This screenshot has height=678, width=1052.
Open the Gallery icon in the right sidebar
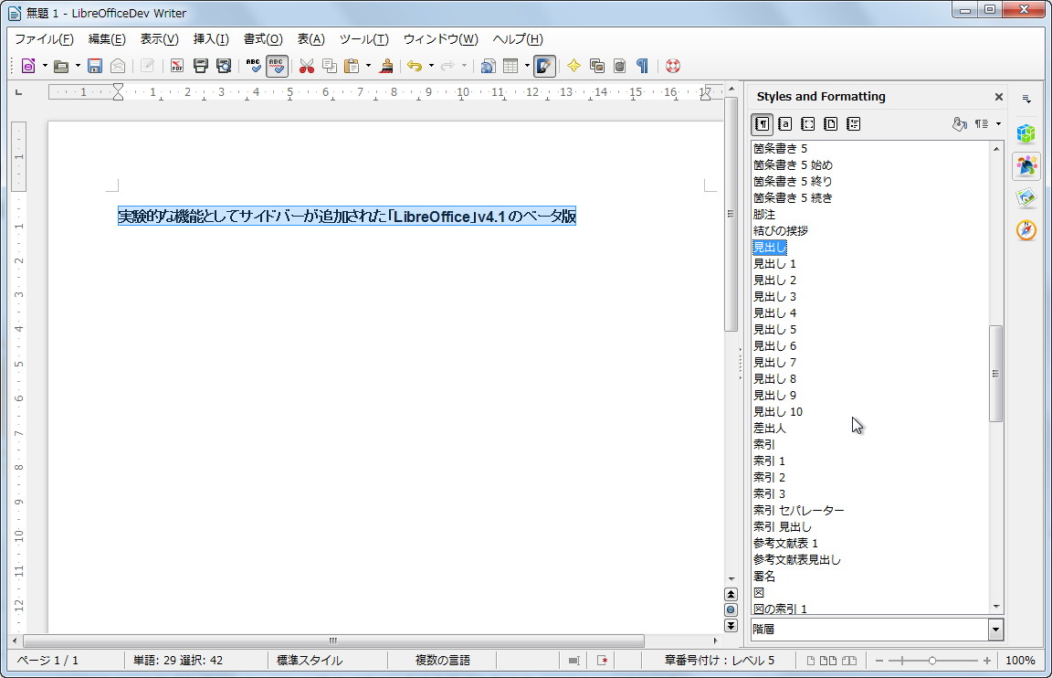coord(1026,197)
